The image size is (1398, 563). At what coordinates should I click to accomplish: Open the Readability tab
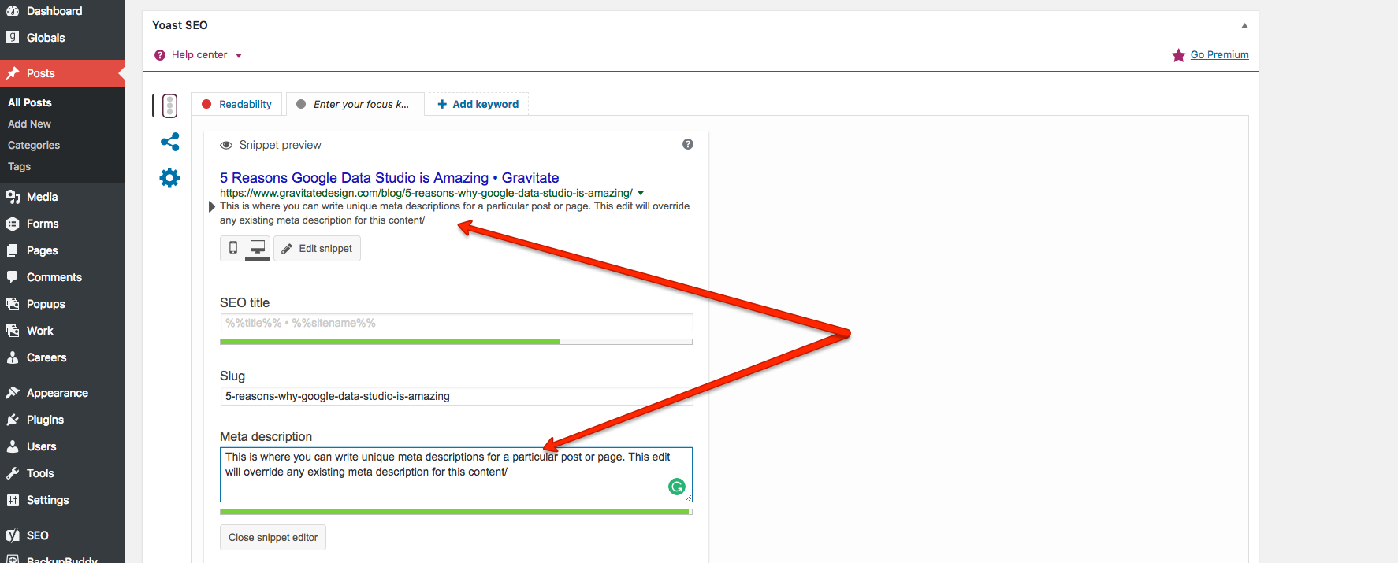click(x=236, y=104)
